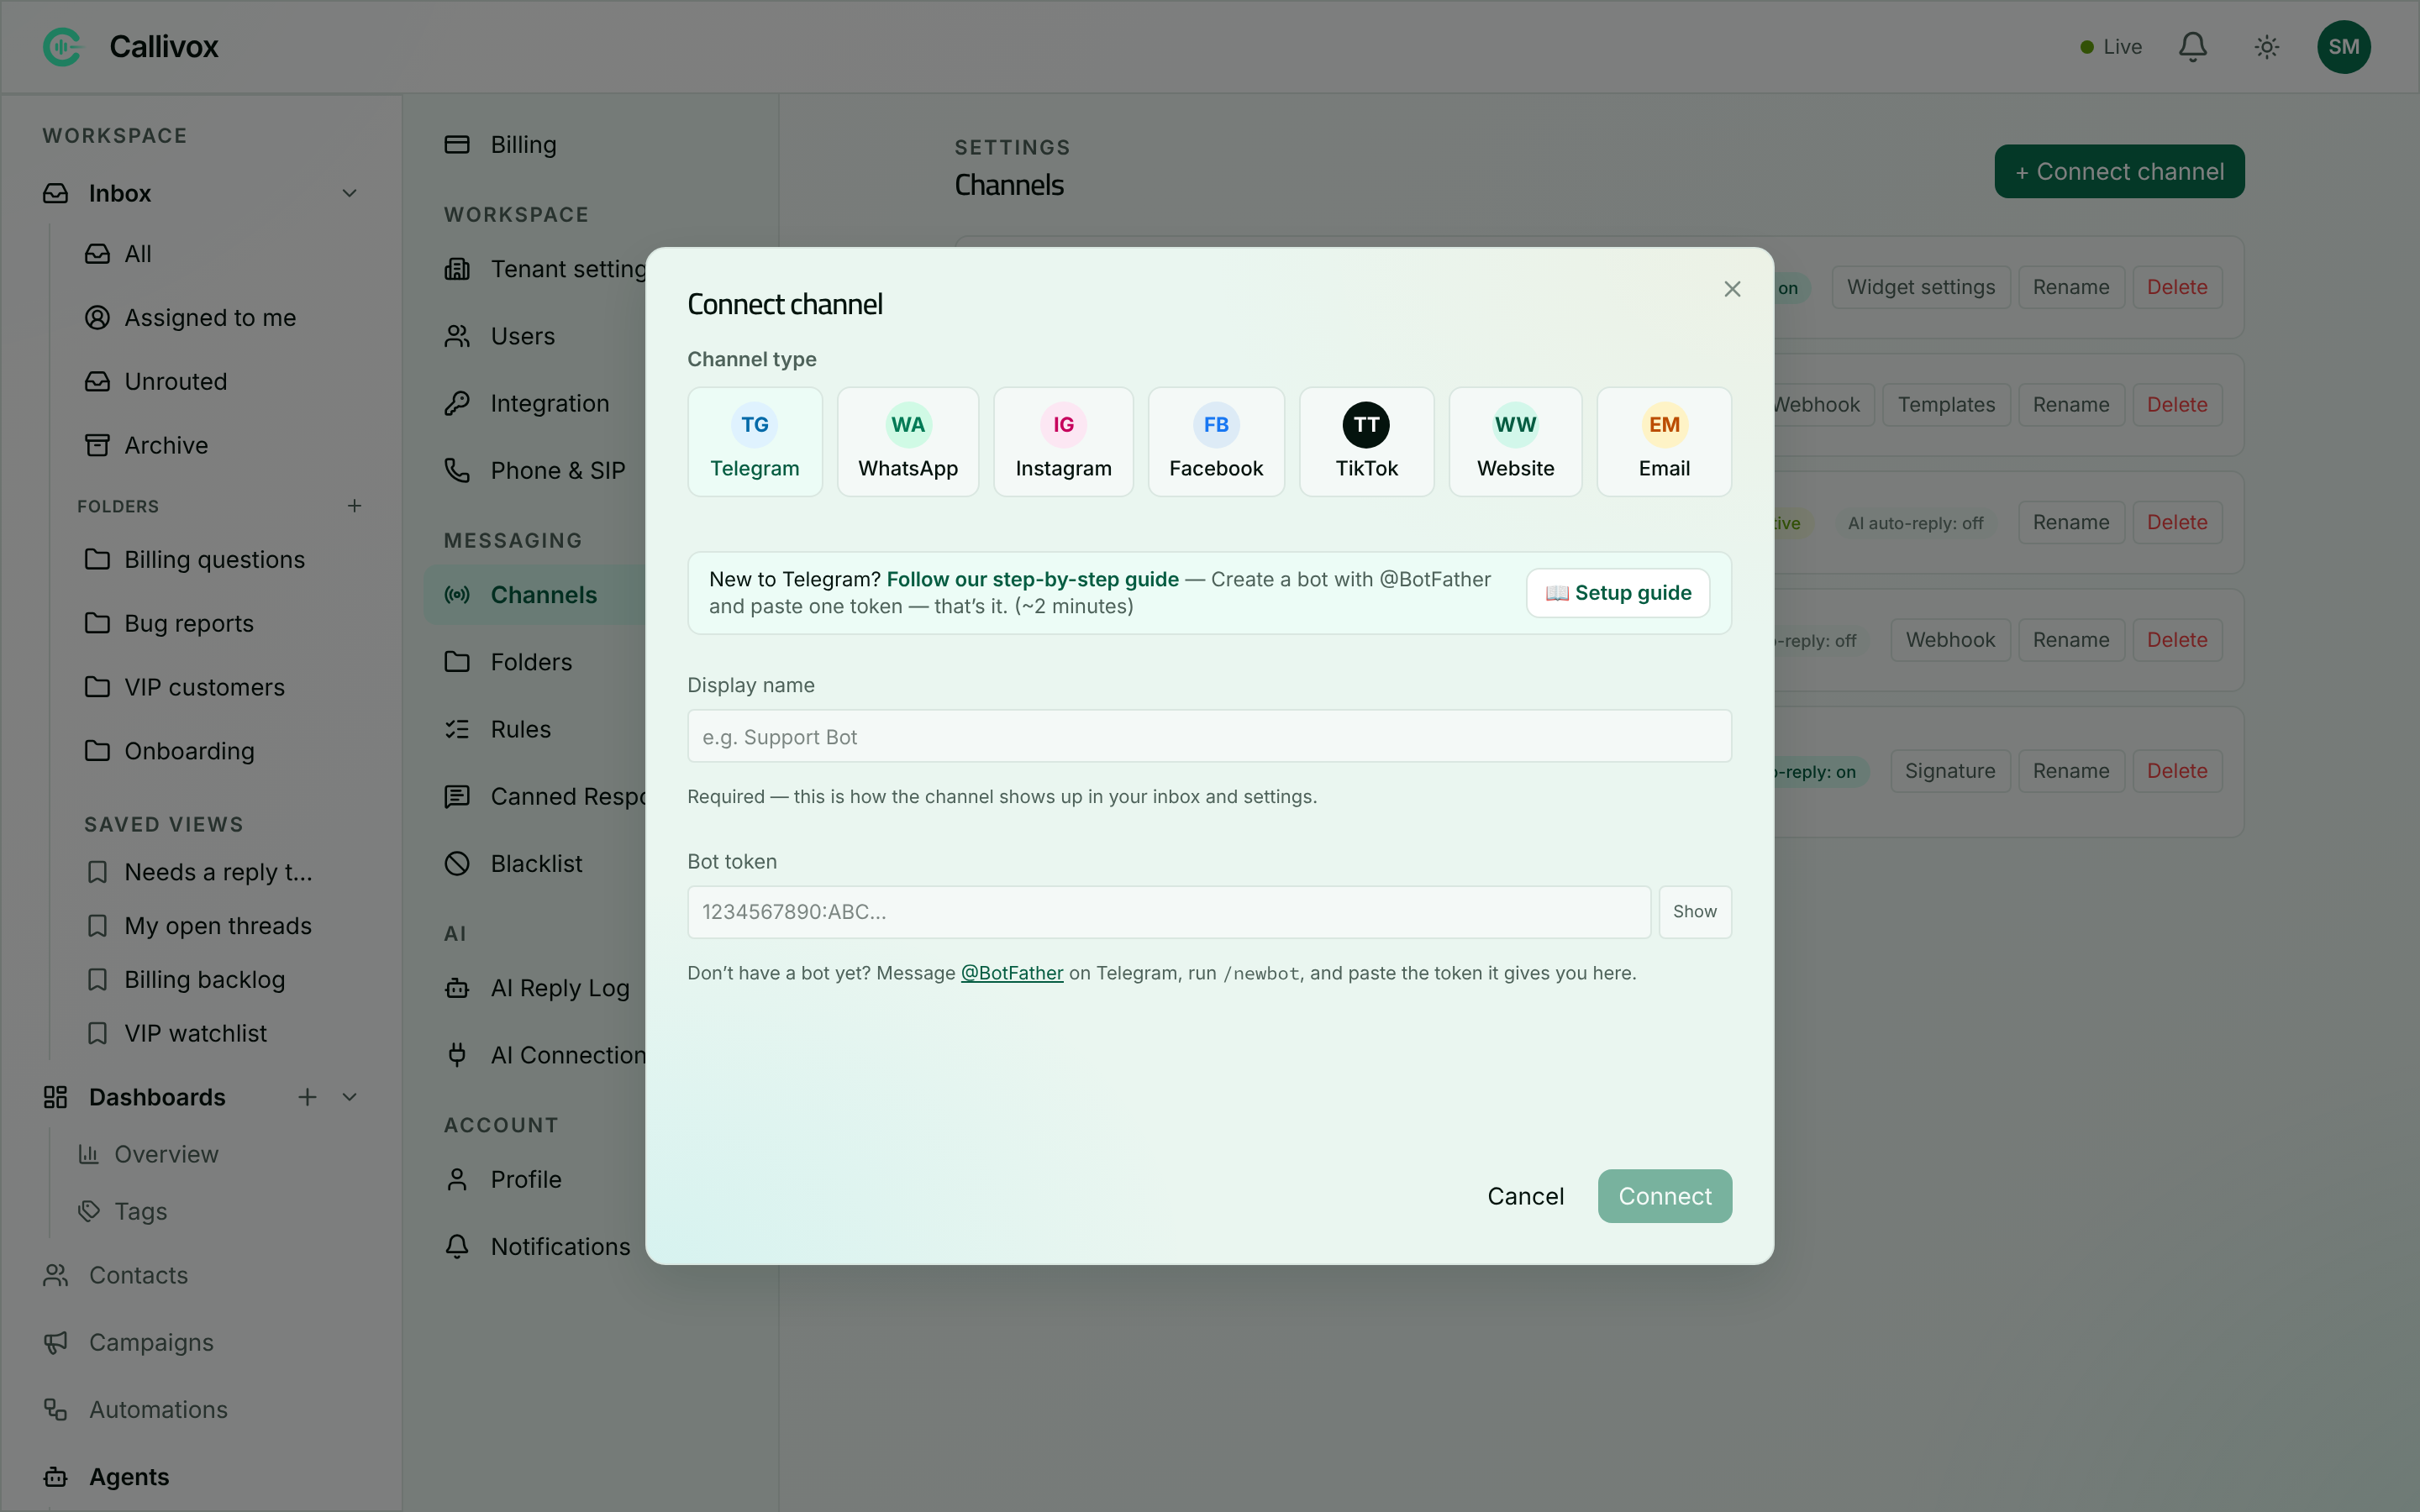Viewport: 2420px width, 1512px height.
Task: Add a new folder with plus icon
Action: (x=354, y=506)
